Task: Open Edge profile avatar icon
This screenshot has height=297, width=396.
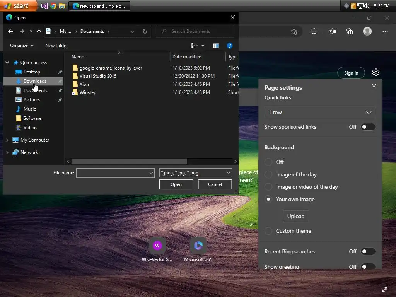Action: [x=367, y=31]
